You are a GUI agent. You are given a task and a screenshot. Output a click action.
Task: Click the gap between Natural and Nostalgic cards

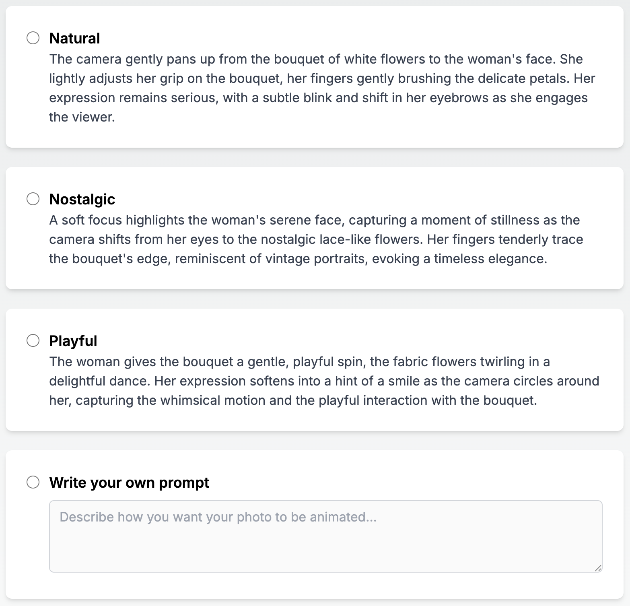pos(315,157)
